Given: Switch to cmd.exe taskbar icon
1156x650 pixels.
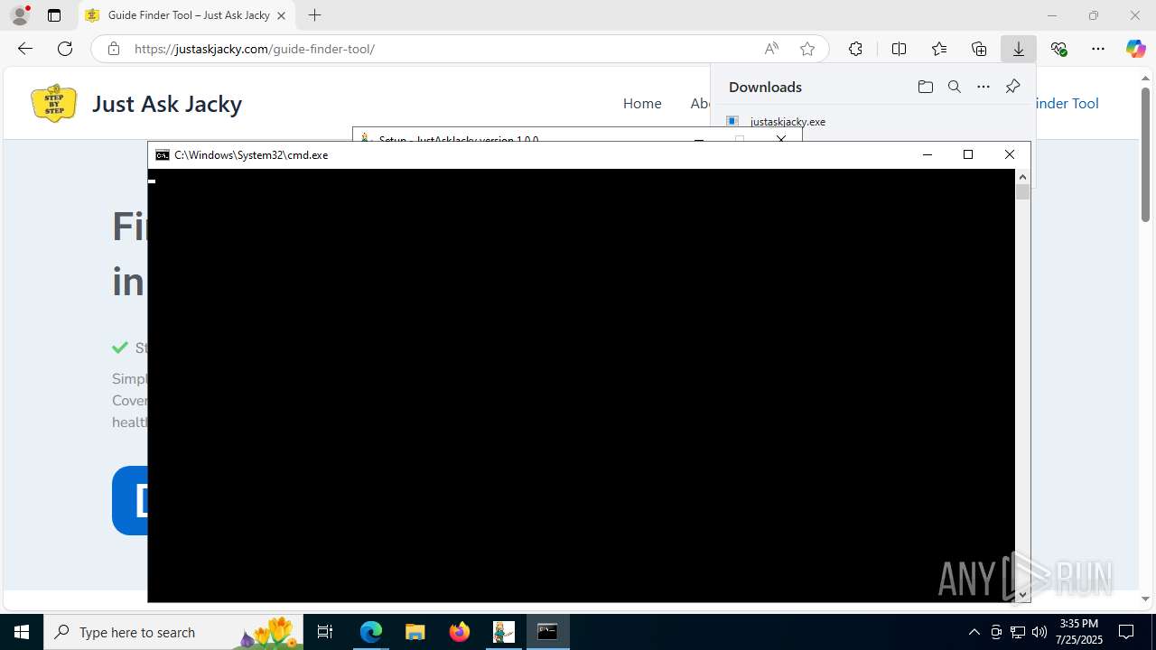Looking at the screenshot, I should coord(547,632).
